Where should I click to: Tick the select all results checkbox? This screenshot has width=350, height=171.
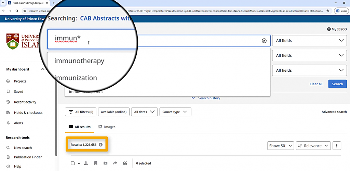[x=72, y=163]
